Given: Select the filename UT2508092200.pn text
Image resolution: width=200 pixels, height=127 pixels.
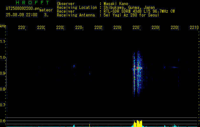Looking at the screenshot, I should point(23,9).
